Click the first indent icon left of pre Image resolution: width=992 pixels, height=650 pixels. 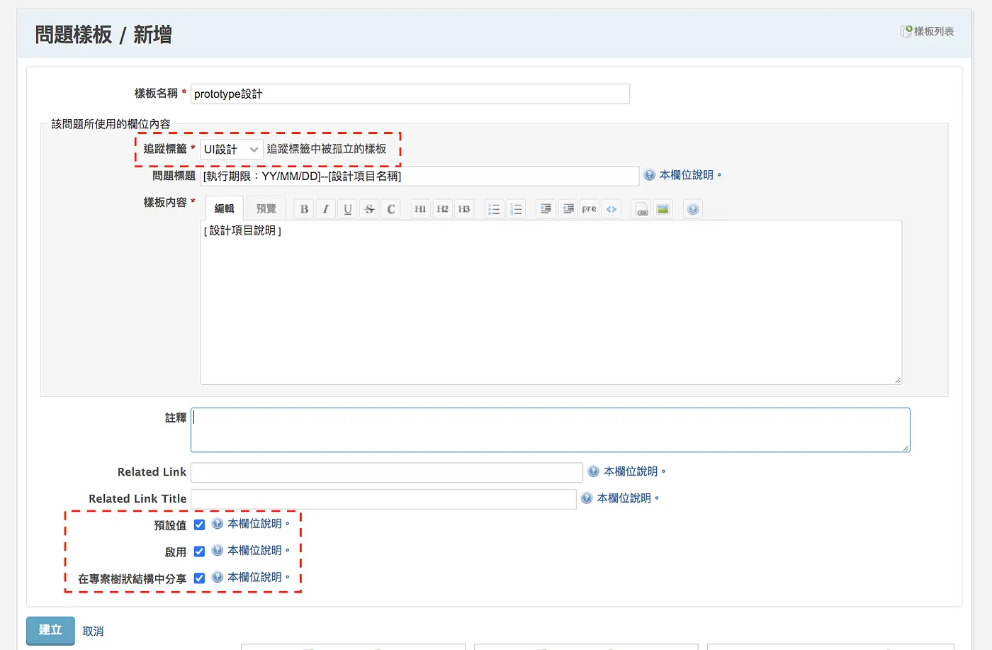(x=546, y=209)
